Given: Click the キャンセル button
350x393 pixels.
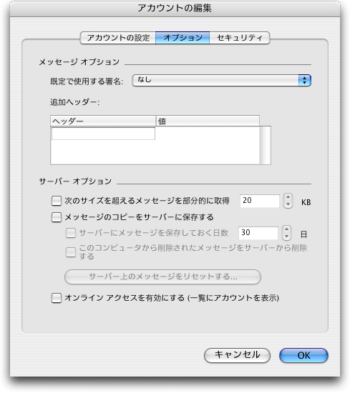Looking at the screenshot, I should point(237,355).
